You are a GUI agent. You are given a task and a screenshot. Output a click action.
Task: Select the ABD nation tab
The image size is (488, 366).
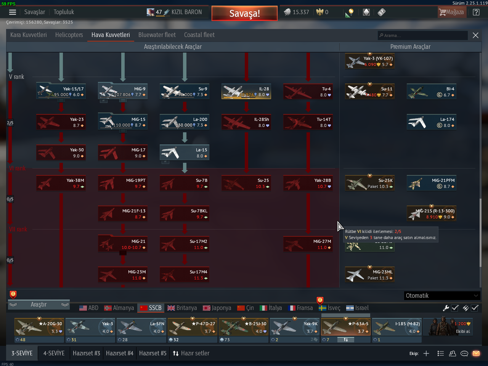click(x=89, y=308)
